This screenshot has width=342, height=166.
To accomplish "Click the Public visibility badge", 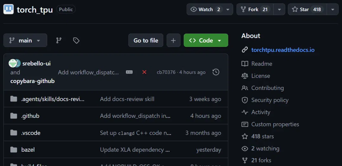I will point(66,10).
